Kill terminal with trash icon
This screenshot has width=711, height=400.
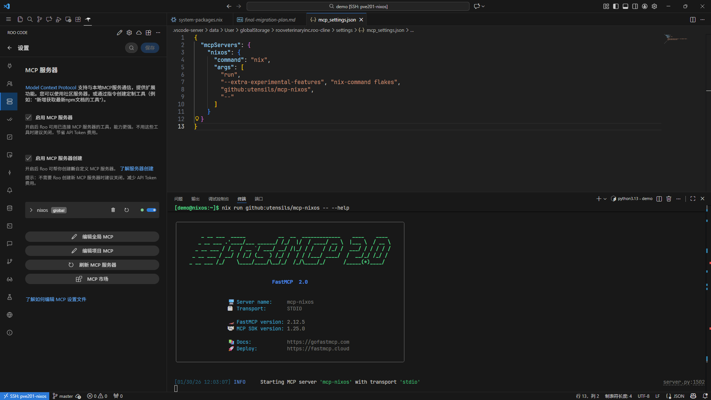point(669,199)
